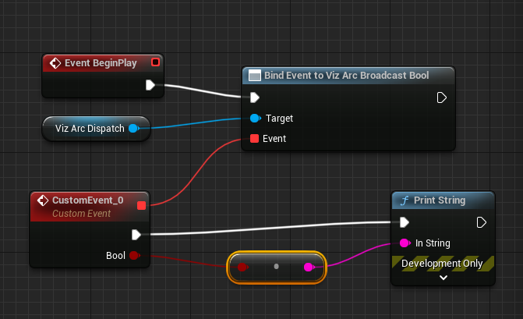This screenshot has height=319, width=523.
Task: Click Event BeginPlay's white exec output pin
Action: pos(150,85)
